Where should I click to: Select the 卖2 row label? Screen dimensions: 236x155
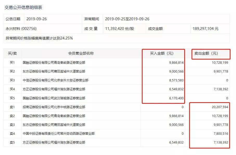(x=12, y=116)
